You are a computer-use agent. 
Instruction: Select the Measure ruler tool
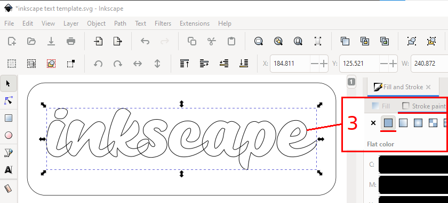(x=9, y=188)
